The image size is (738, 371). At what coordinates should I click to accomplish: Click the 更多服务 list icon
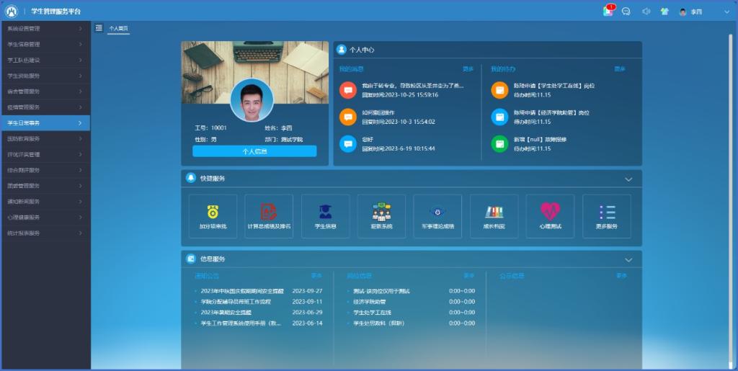pos(607,213)
